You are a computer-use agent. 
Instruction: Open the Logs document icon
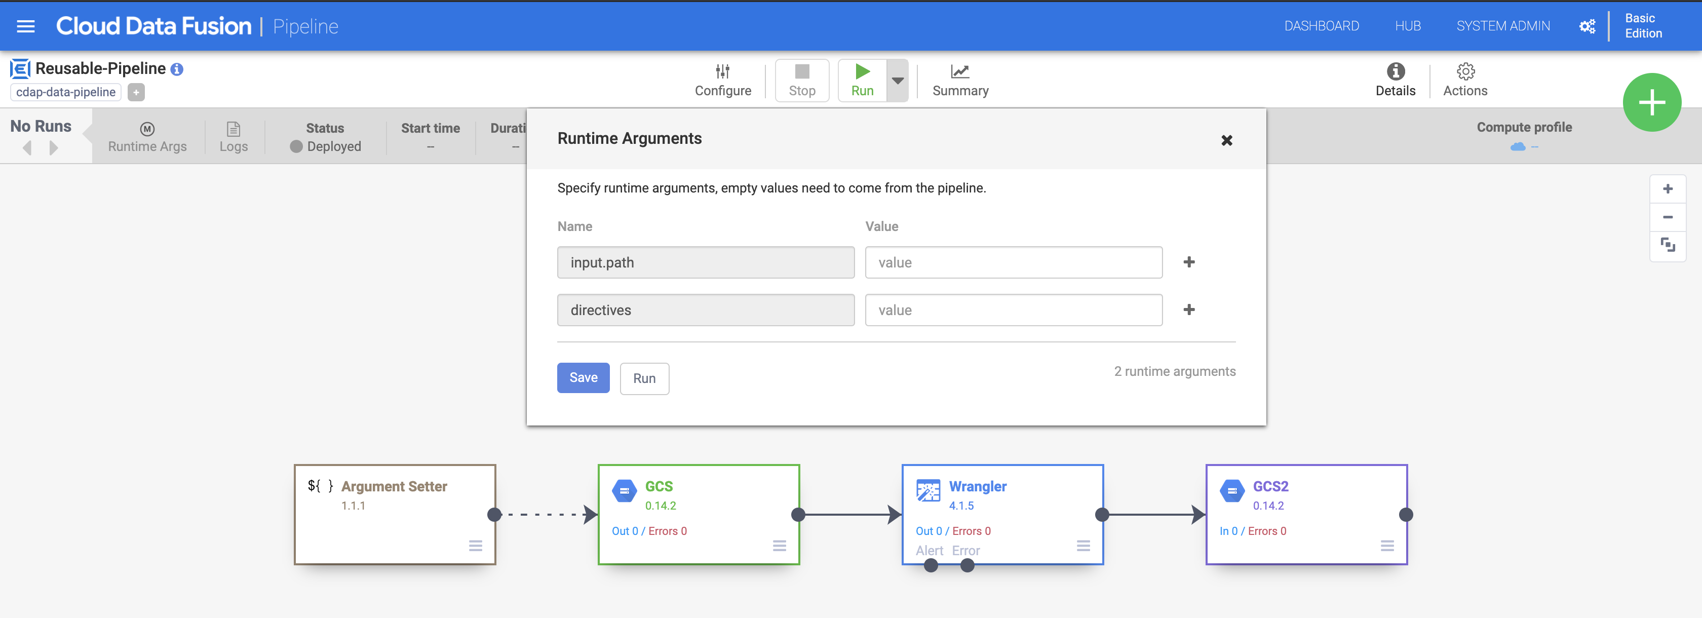233,129
